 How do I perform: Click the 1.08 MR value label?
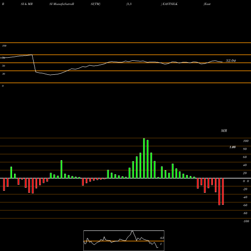(232, 147)
